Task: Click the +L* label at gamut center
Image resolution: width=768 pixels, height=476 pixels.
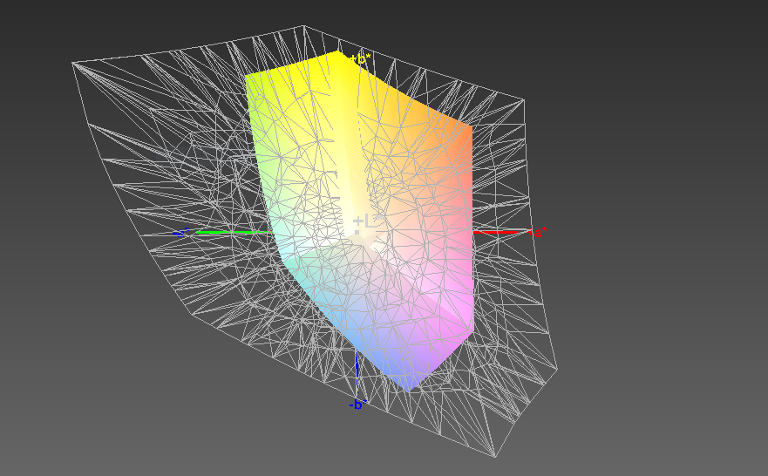Action: 367,221
